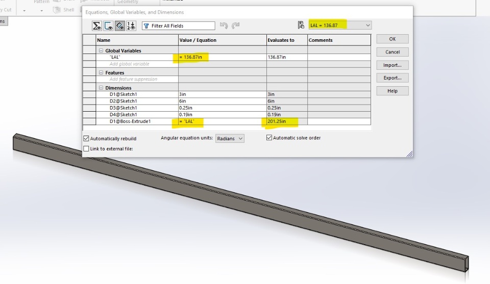Select the Dimension View icon
The width and height of the screenshot is (490, 284).
pyautogui.click(x=119, y=25)
